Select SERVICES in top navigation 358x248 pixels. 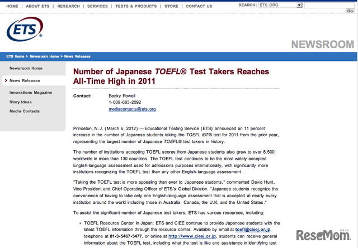tap(97, 6)
